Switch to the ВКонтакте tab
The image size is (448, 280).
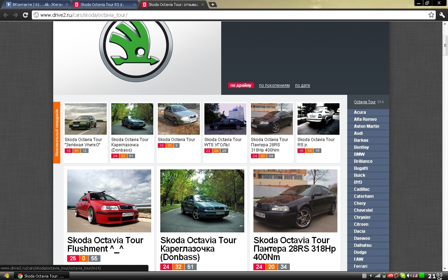[x=37, y=5]
